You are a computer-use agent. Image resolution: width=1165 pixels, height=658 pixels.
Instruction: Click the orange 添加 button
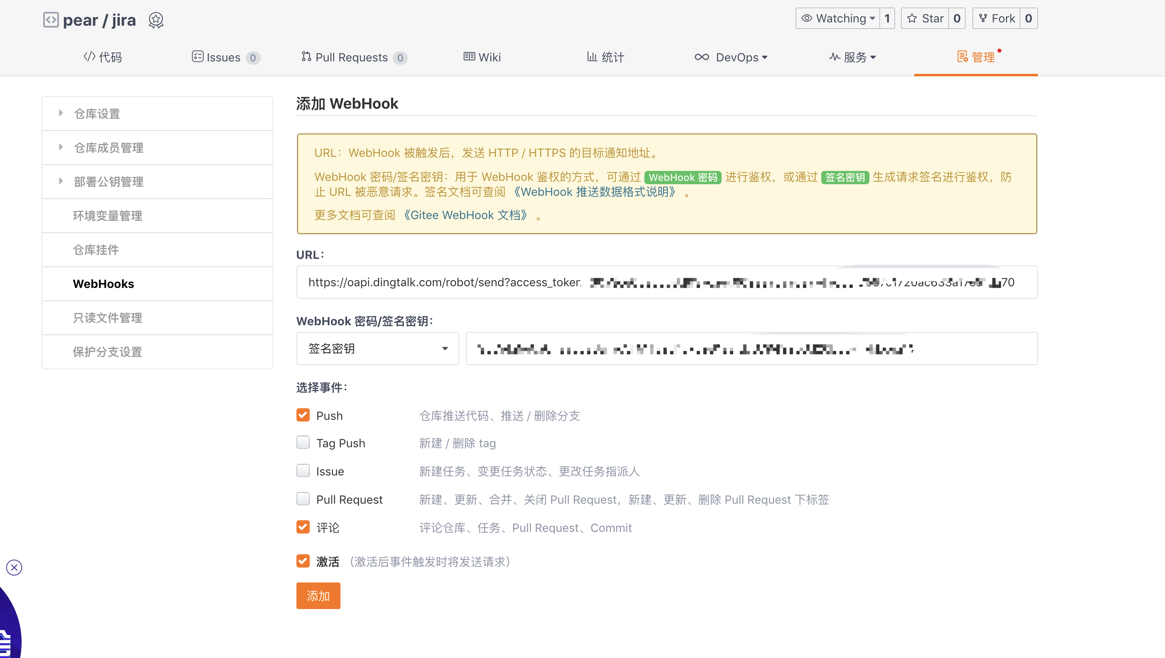tap(318, 596)
